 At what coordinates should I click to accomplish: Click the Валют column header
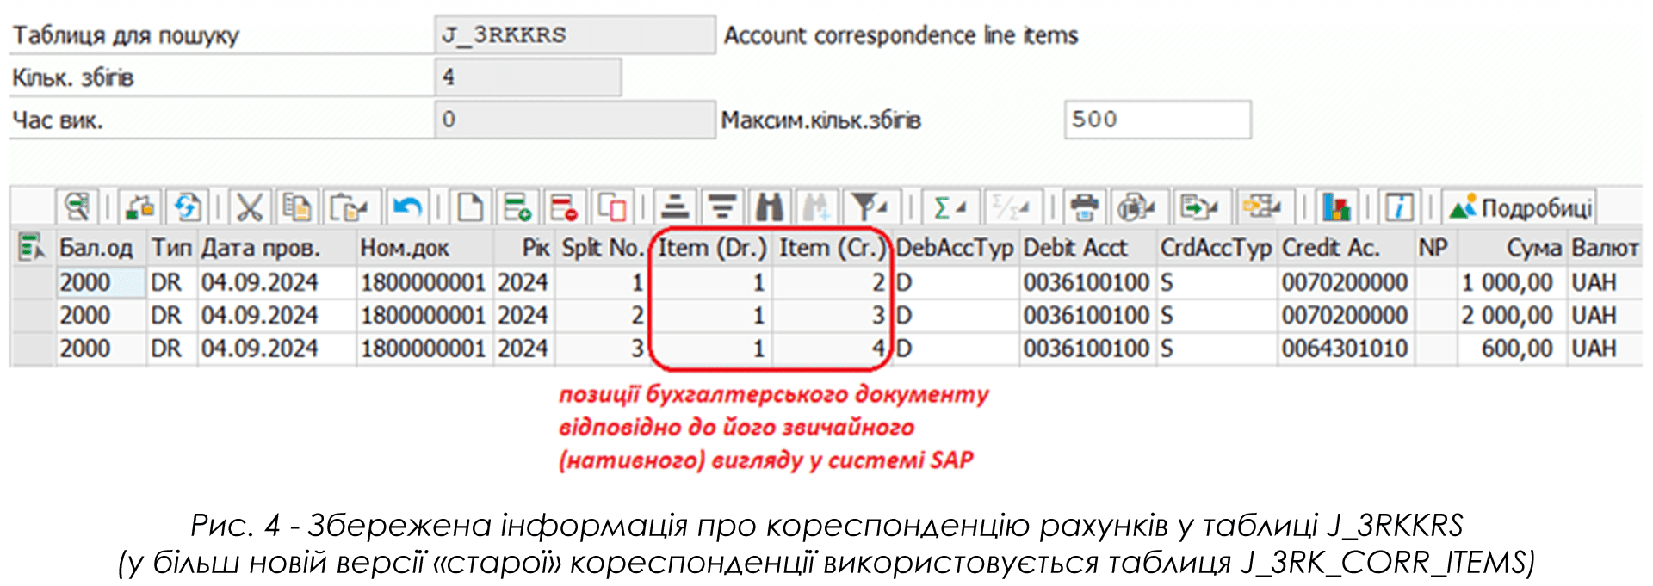[x=1604, y=248]
